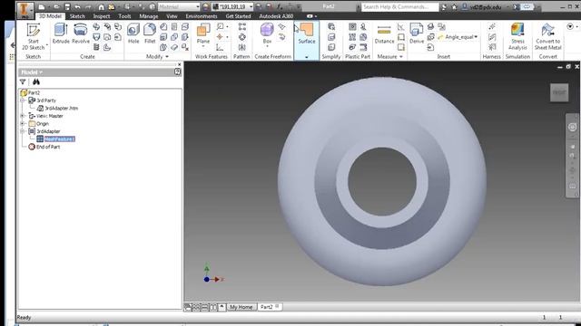Select MeshFeature1 in the browser tree

pyautogui.click(x=59, y=139)
